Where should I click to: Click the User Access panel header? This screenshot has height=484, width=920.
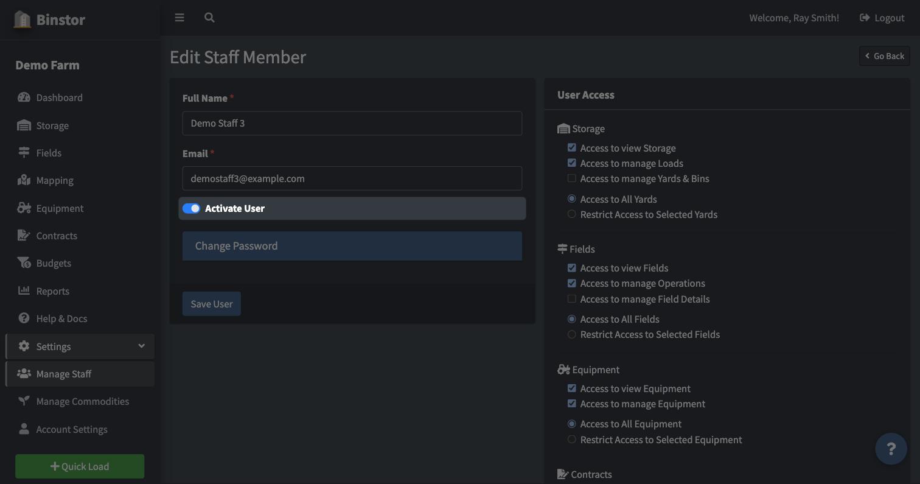pos(727,94)
